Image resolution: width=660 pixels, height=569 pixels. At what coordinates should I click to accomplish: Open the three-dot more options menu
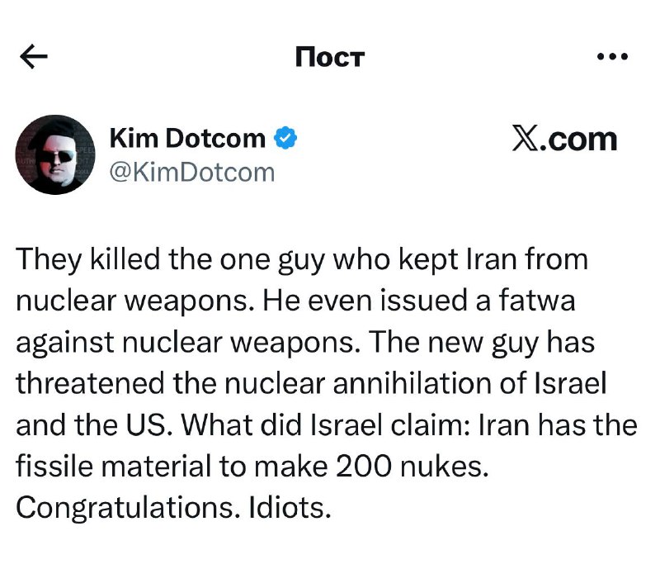[612, 57]
